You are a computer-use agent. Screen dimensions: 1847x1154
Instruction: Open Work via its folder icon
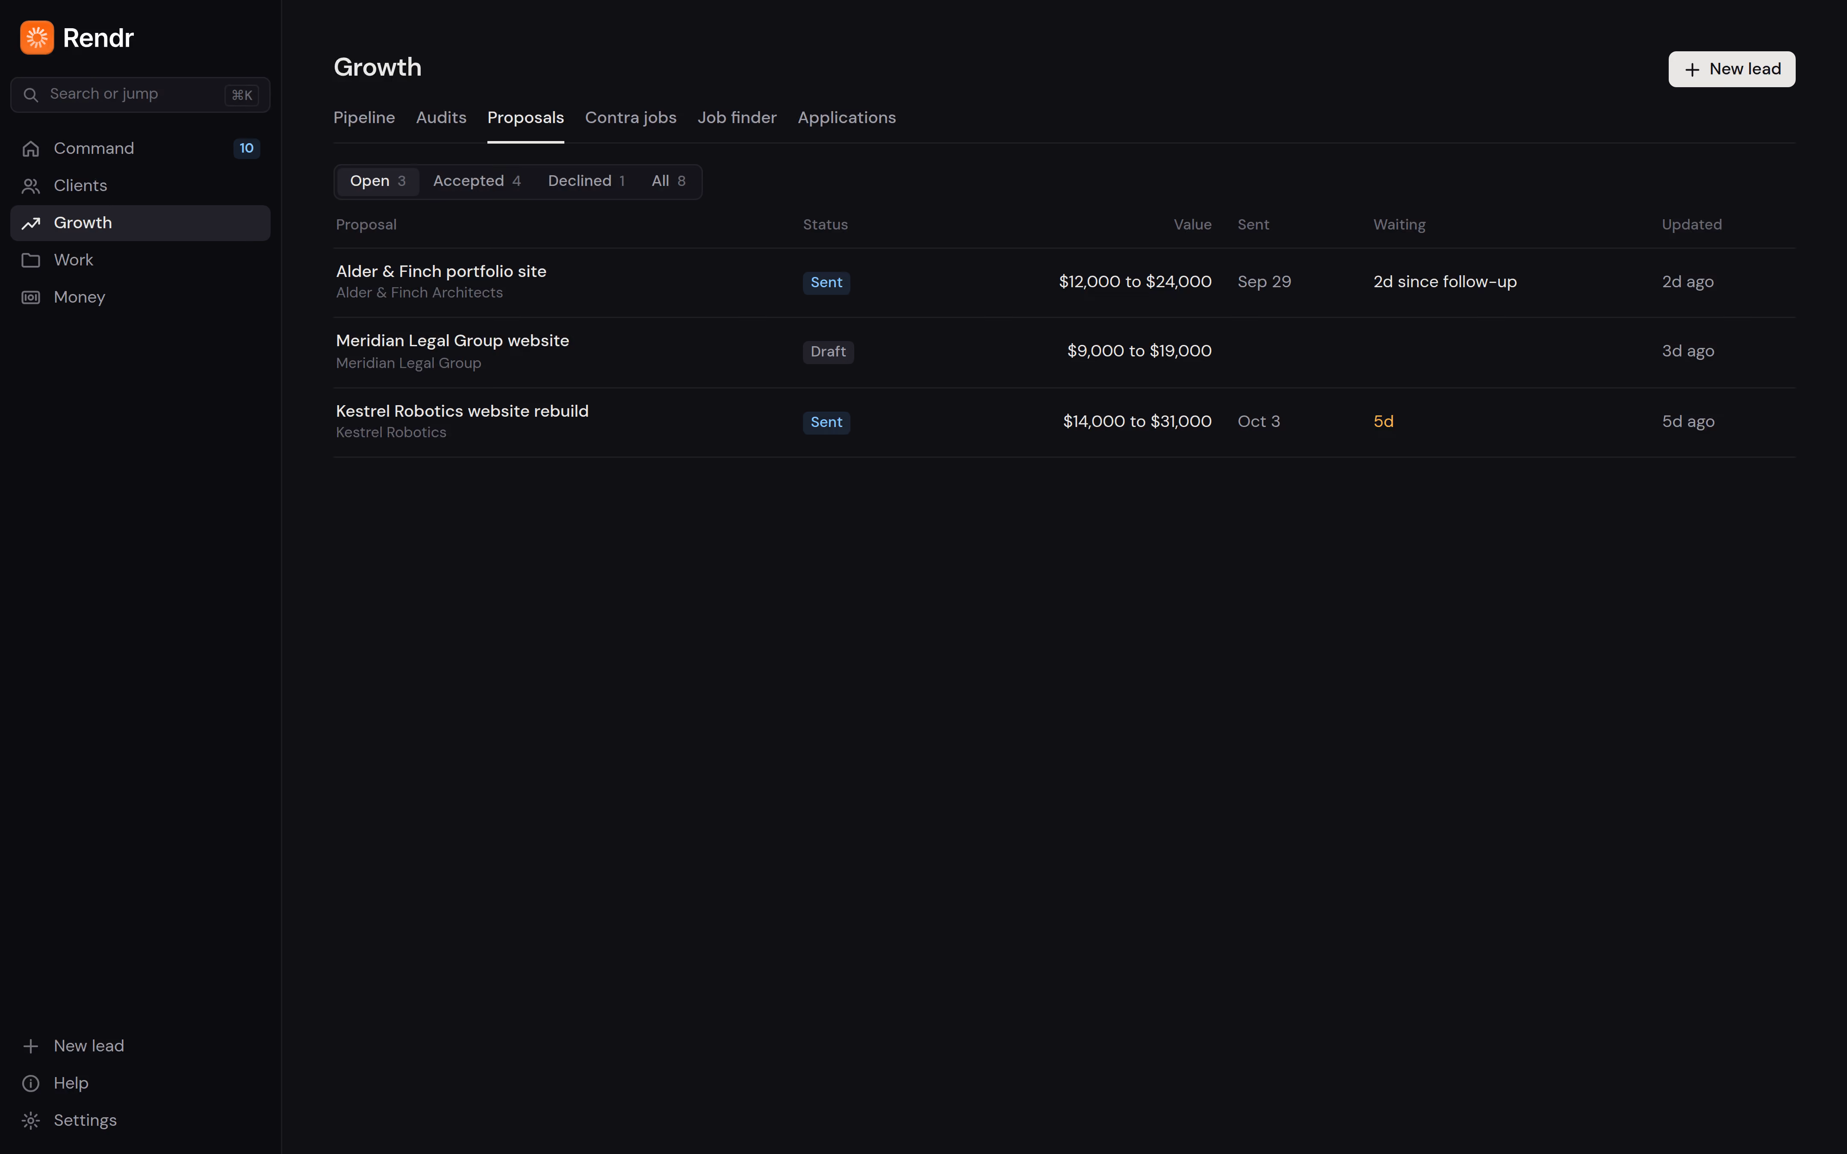(30, 260)
